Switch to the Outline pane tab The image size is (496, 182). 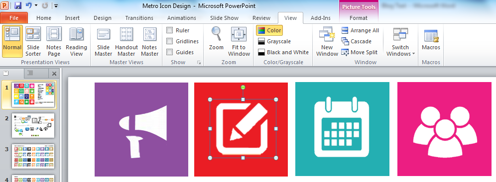pyautogui.click(x=30, y=73)
